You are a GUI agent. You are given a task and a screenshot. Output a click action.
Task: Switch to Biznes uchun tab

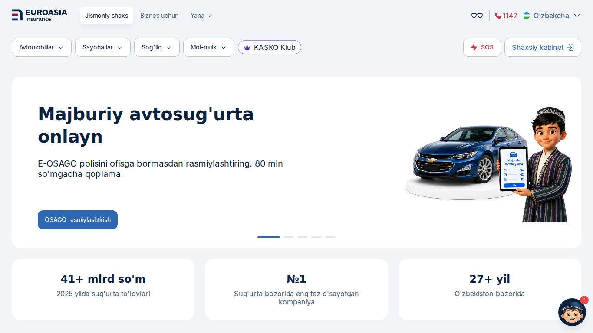point(159,16)
